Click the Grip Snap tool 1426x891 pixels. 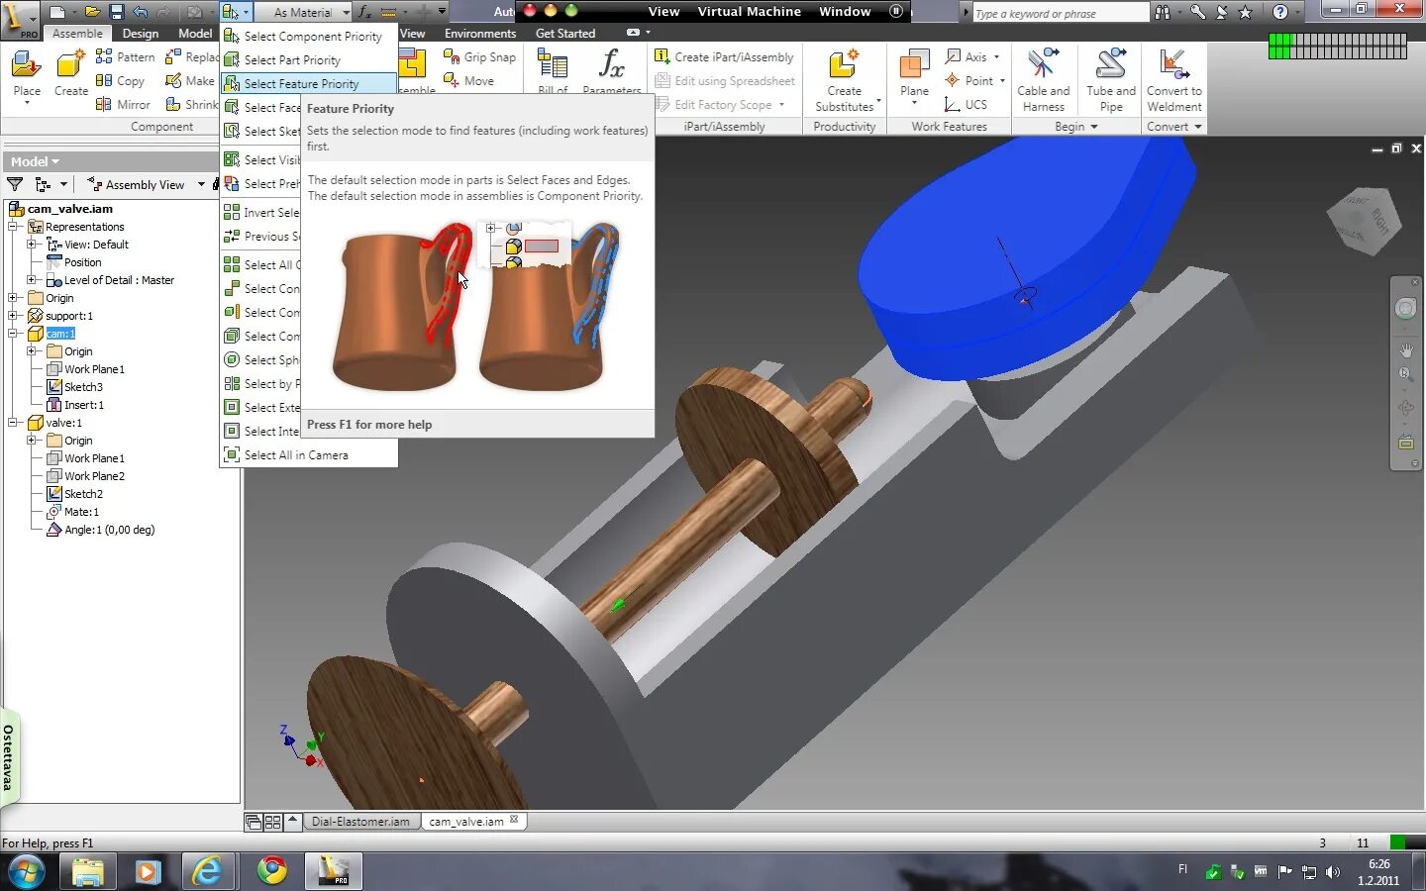point(480,57)
